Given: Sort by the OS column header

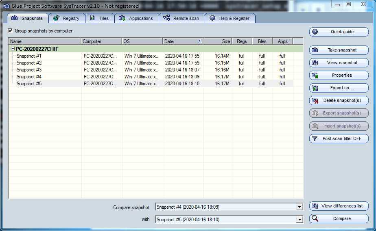Looking at the screenshot, I should click(142, 41).
